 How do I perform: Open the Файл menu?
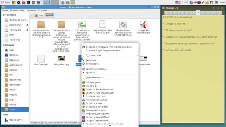pos(5,10)
